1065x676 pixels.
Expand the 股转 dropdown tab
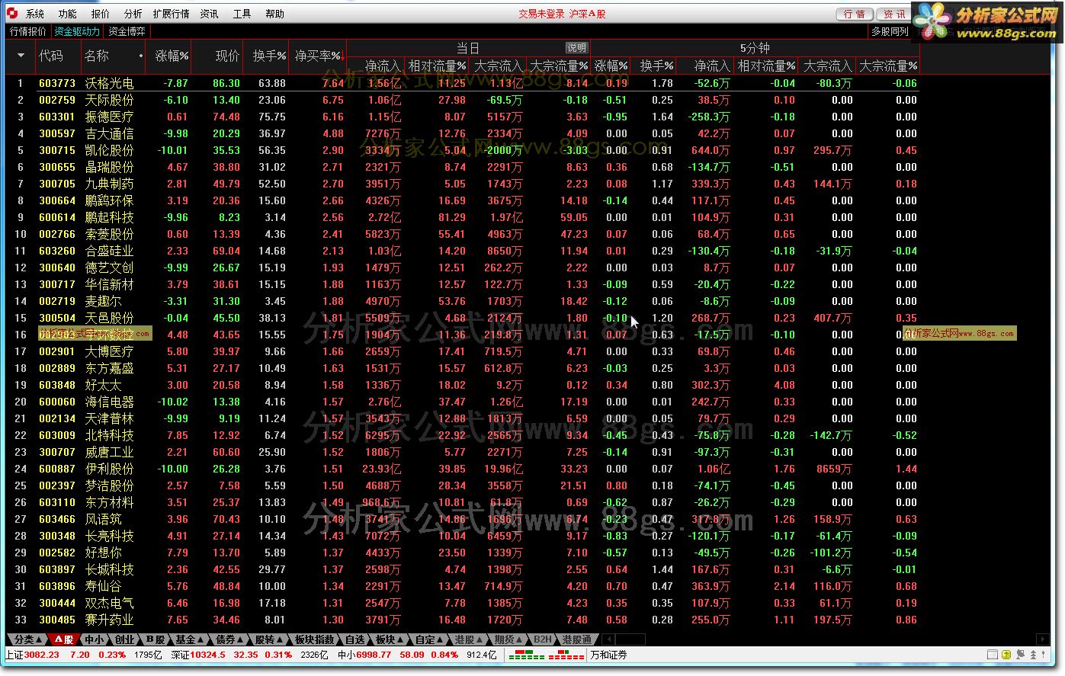click(269, 639)
